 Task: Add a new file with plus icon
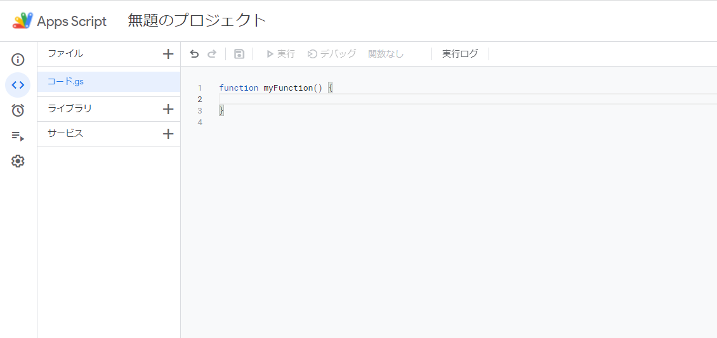[x=168, y=54]
